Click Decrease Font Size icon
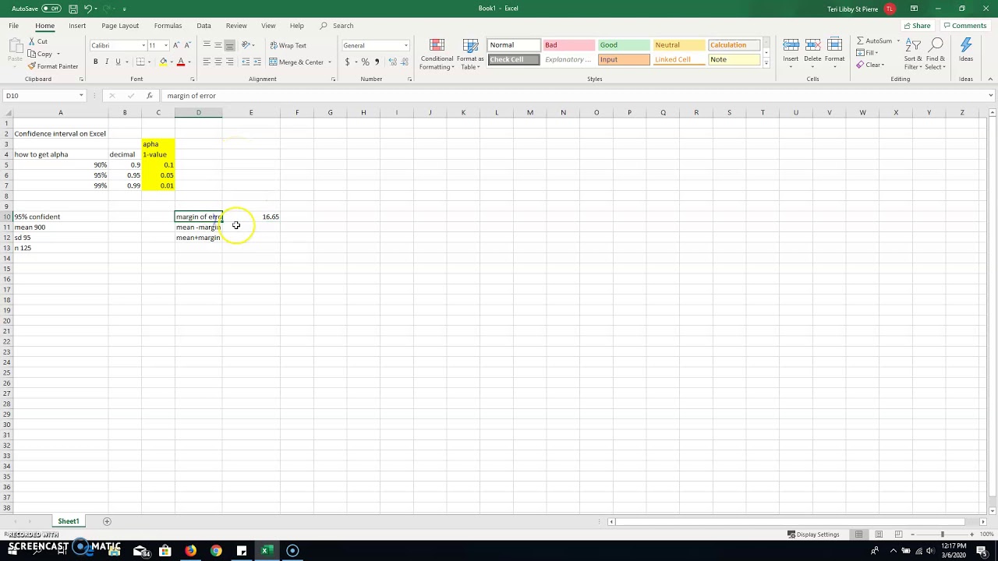 [187, 45]
